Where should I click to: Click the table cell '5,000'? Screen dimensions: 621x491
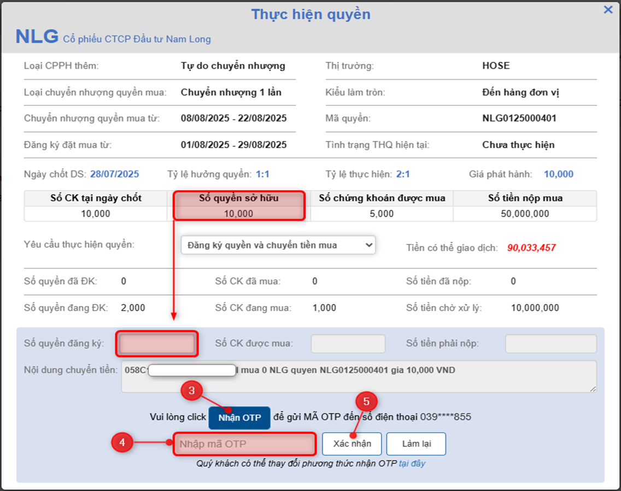382,214
